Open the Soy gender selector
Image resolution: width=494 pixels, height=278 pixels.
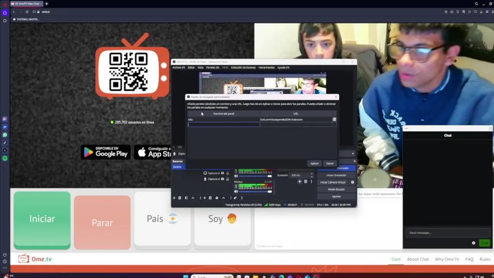pos(222,219)
